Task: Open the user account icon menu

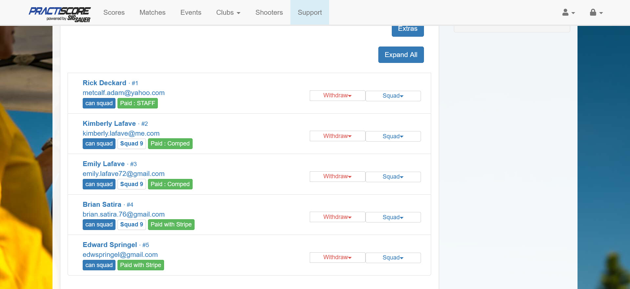Action: click(x=568, y=13)
